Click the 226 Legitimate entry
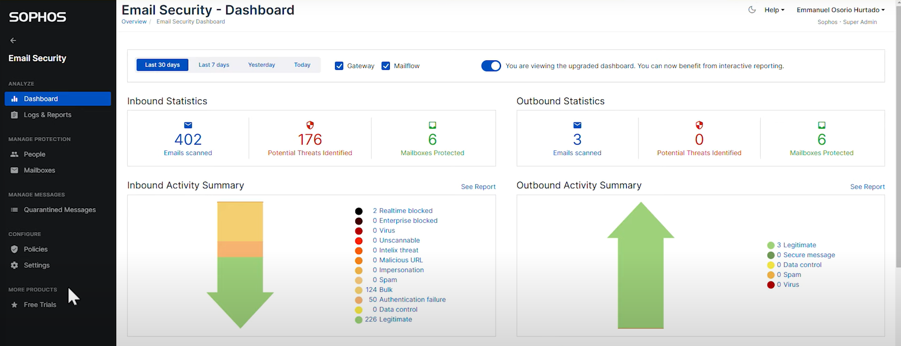 [389, 319]
